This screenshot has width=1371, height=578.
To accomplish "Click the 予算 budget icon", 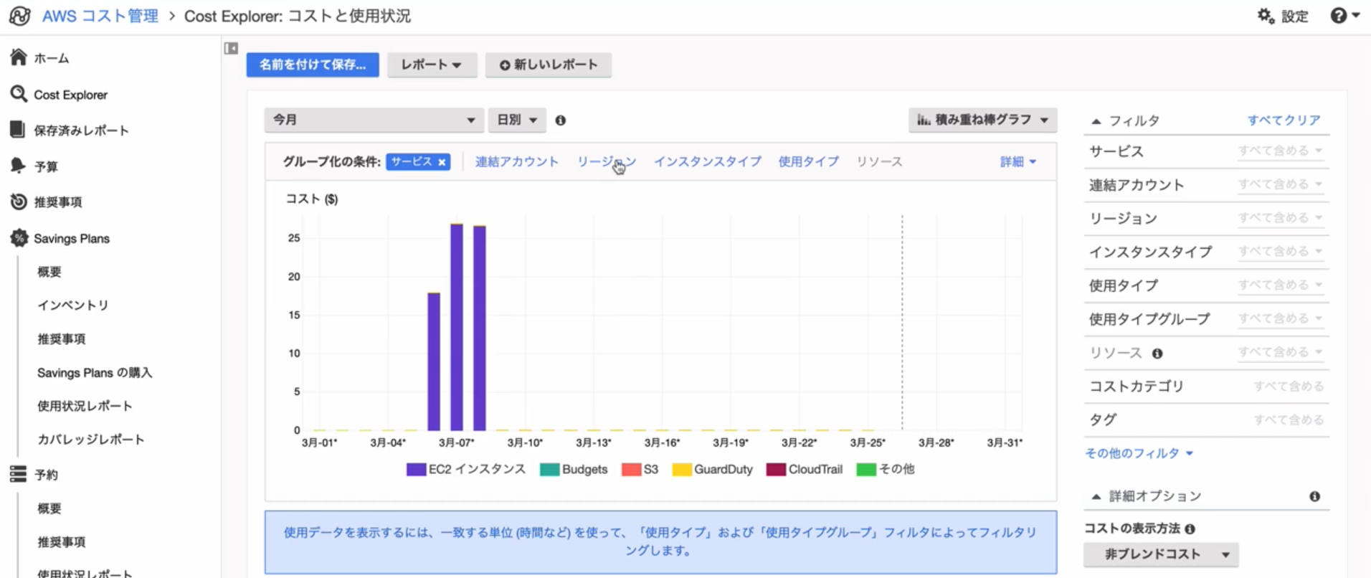I will (x=18, y=166).
